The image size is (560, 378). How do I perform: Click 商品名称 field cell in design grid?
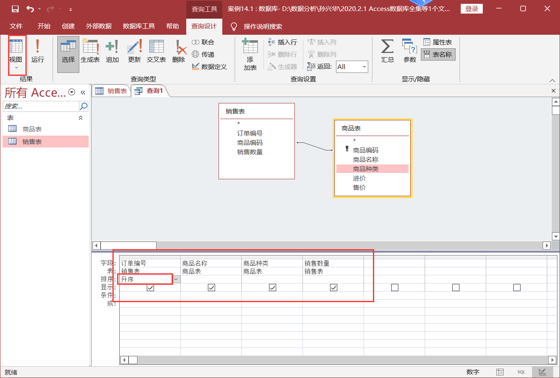(x=211, y=263)
